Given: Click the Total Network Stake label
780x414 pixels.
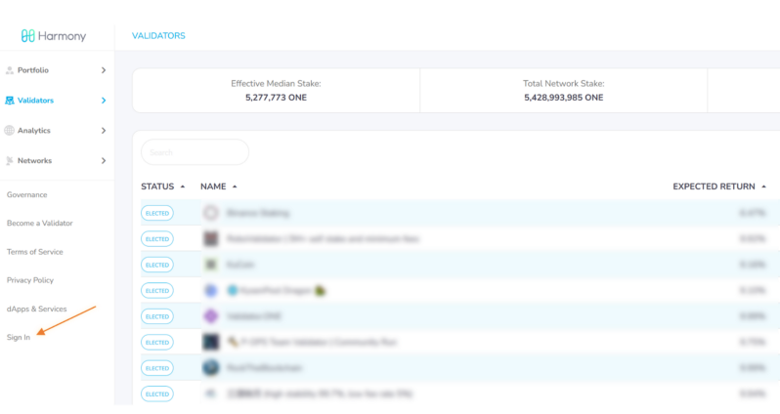Looking at the screenshot, I should click(564, 84).
